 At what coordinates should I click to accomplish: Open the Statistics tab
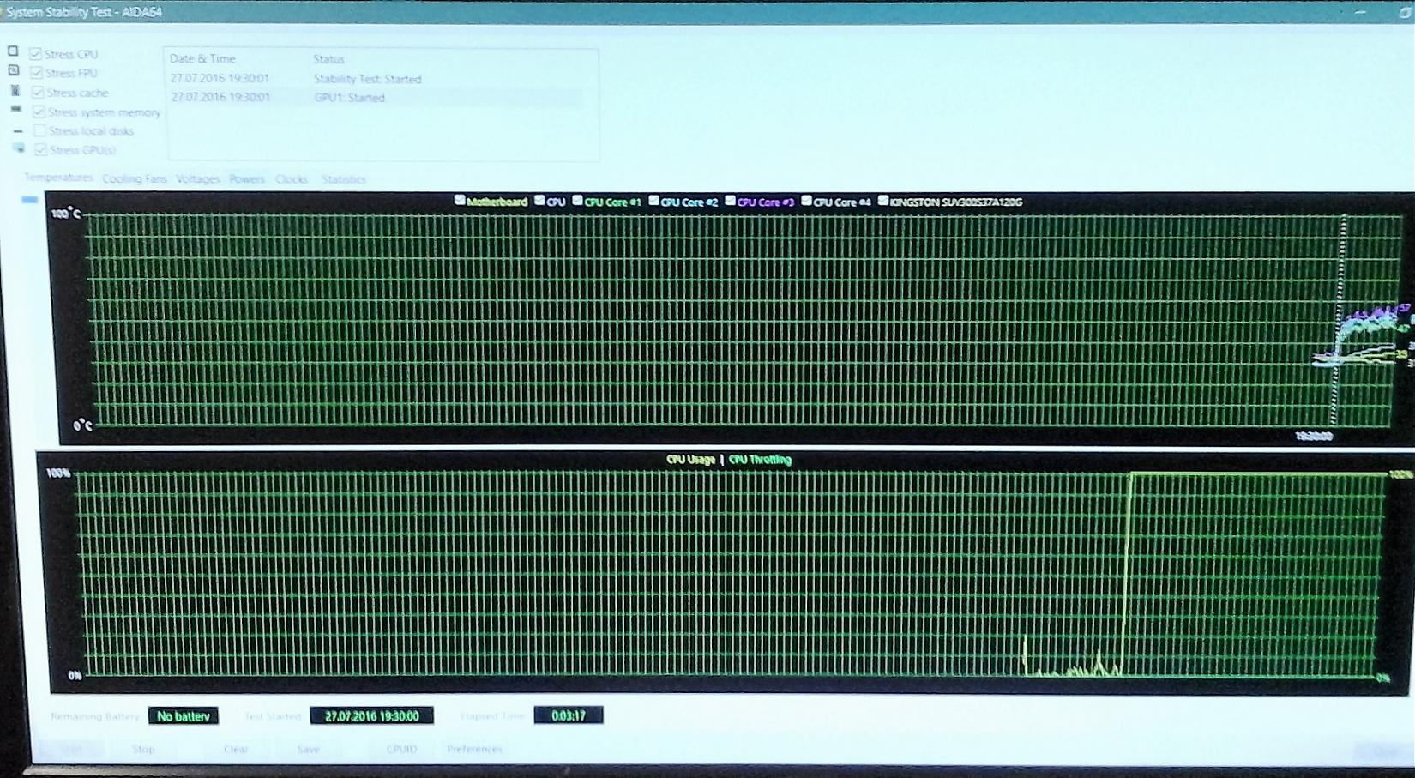click(x=343, y=178)
